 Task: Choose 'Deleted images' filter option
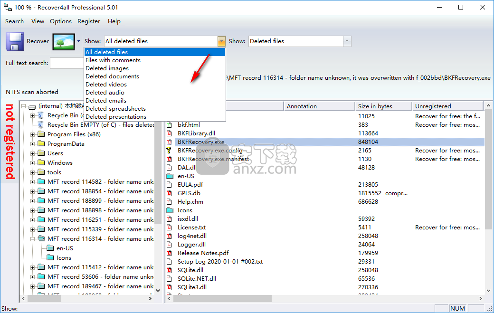pyautogui.click(x=155, y=68)
